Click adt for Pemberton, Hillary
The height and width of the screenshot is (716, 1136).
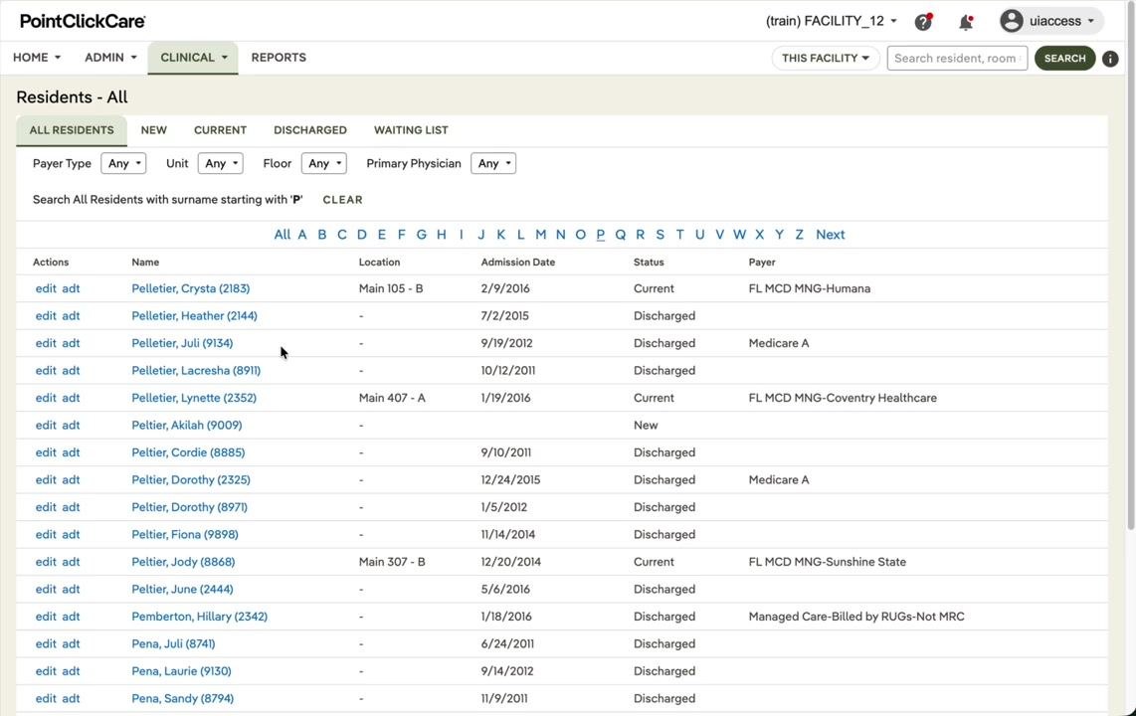click(71, 617)
